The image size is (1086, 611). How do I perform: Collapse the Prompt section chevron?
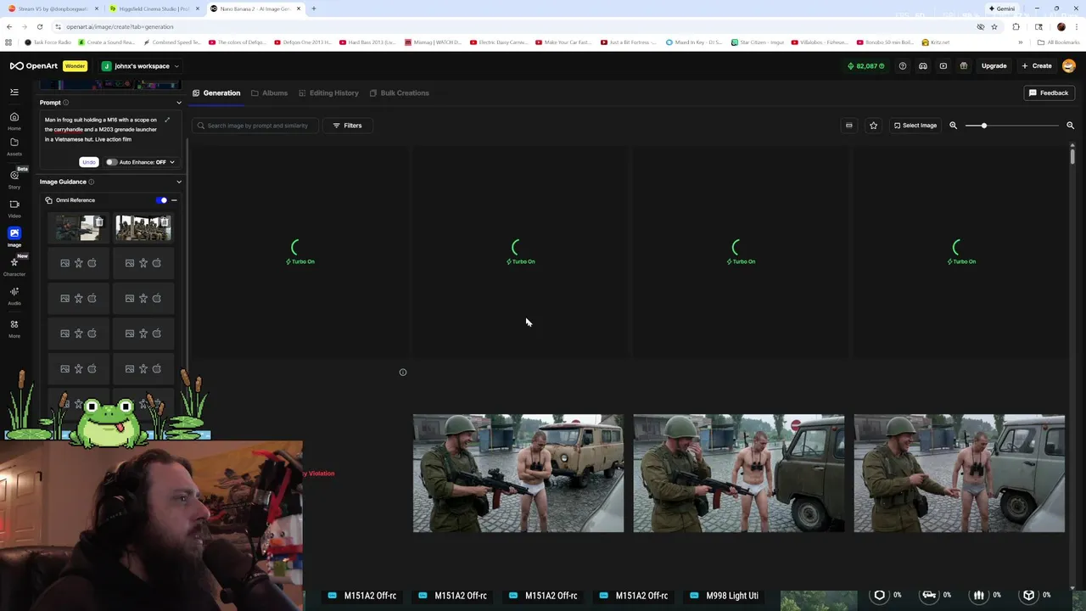[x=178, y=103]
